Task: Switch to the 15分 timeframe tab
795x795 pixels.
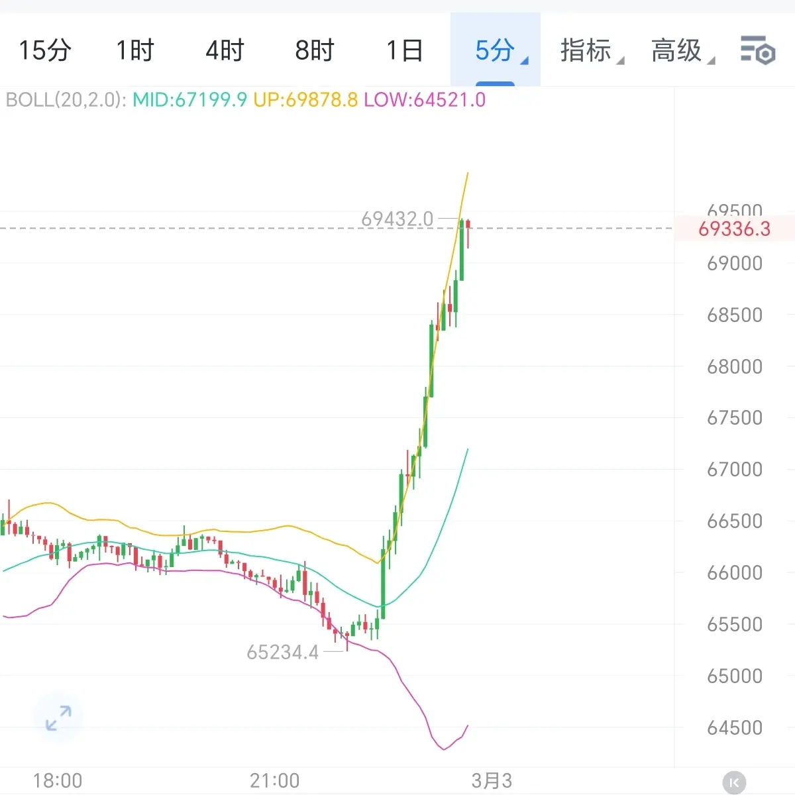Action: click(44, 50)
